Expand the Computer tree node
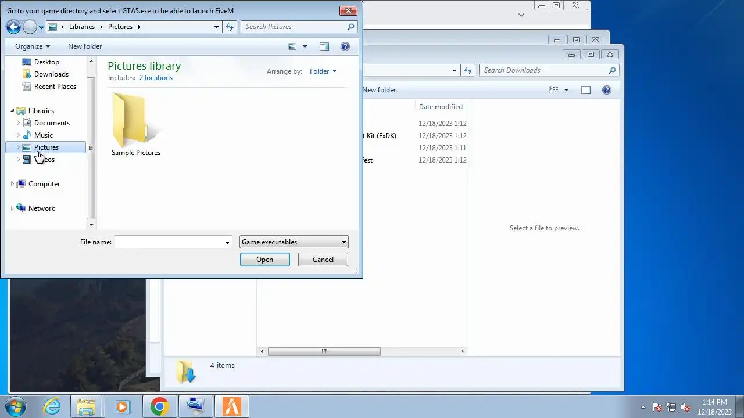744x418 pixels. [12, 184]
